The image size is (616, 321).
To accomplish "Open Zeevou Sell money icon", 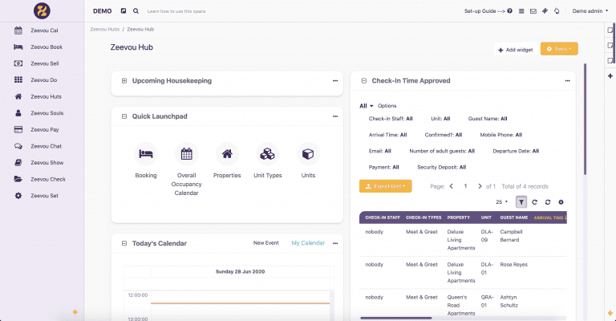I will (x=18, y=63).
